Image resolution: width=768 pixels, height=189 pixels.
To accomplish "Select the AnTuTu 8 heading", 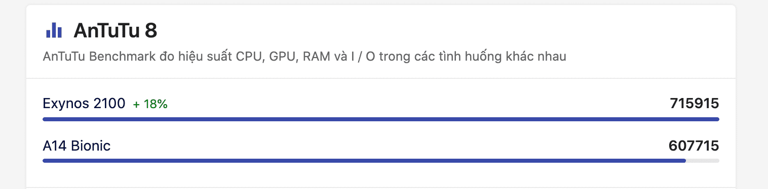I will [116, 31].
